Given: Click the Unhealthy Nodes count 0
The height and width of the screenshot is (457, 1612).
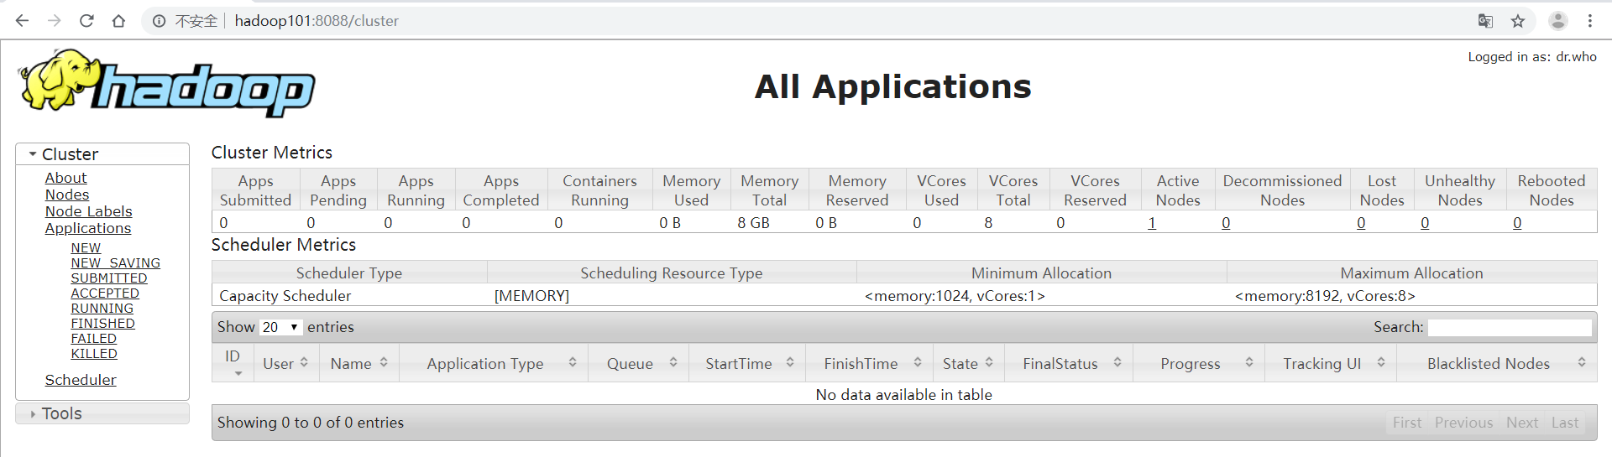Looking at the screenshot, I should (1425, 223).
